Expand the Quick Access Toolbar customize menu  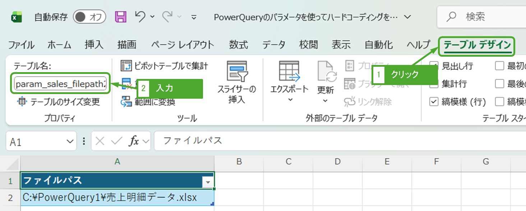pyautogui.click(x=194, y=17)
